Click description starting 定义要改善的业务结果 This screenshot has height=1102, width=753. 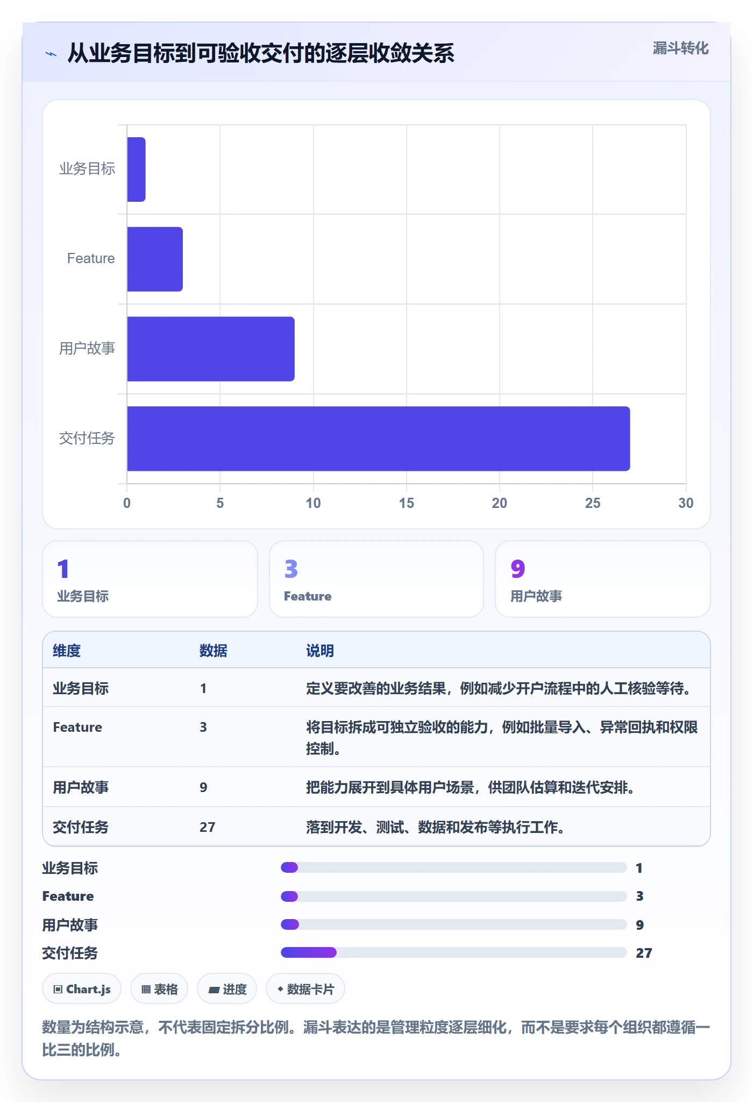[499, 688]
